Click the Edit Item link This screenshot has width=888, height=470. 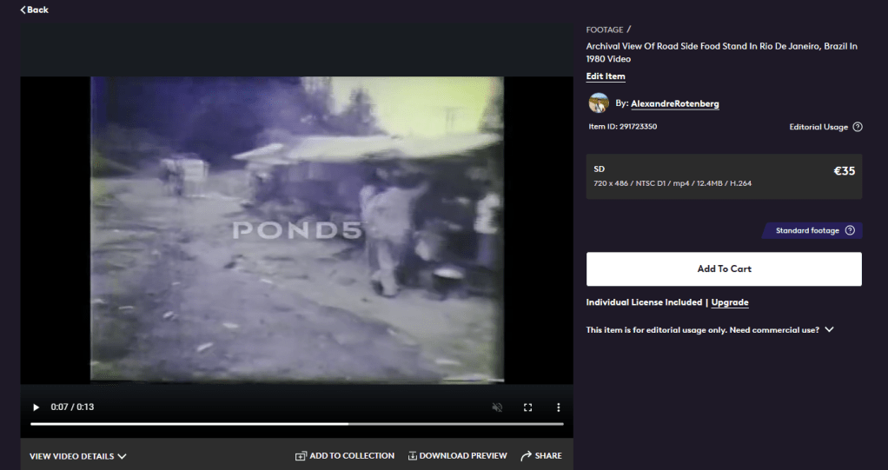pyautogui.click(x=606, y=76)
